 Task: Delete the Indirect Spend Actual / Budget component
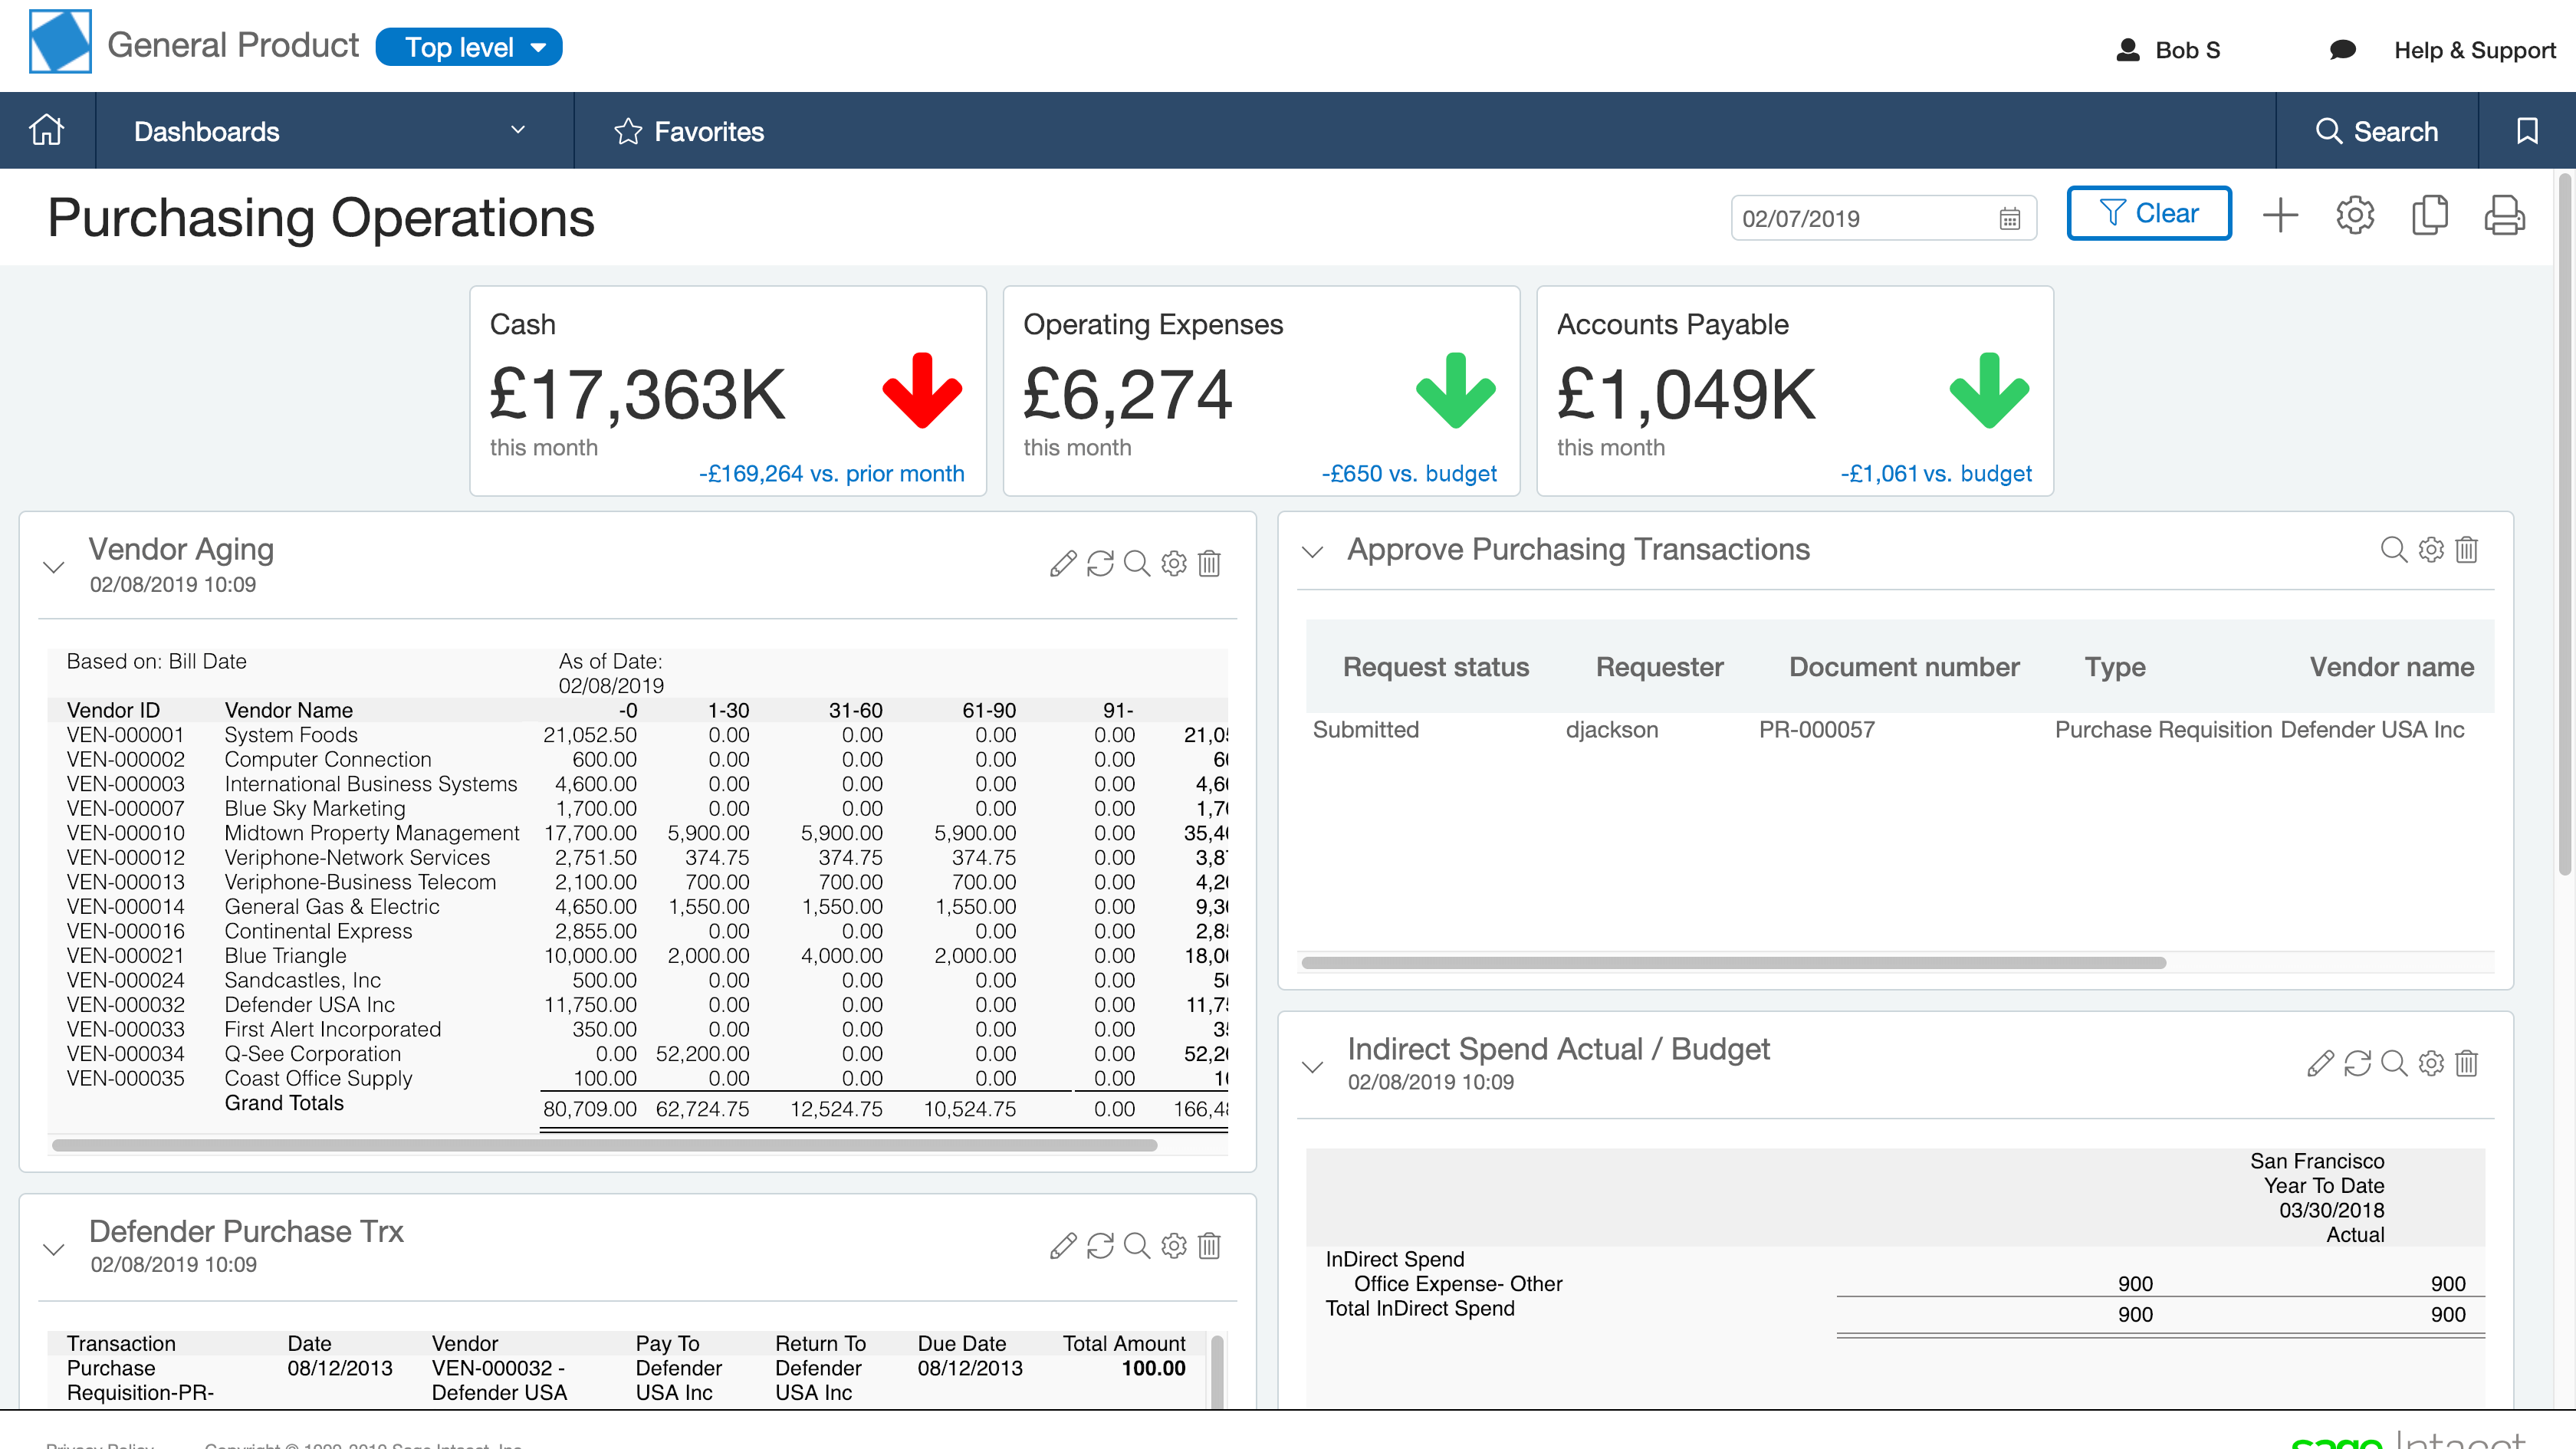pos(2466,1063)
